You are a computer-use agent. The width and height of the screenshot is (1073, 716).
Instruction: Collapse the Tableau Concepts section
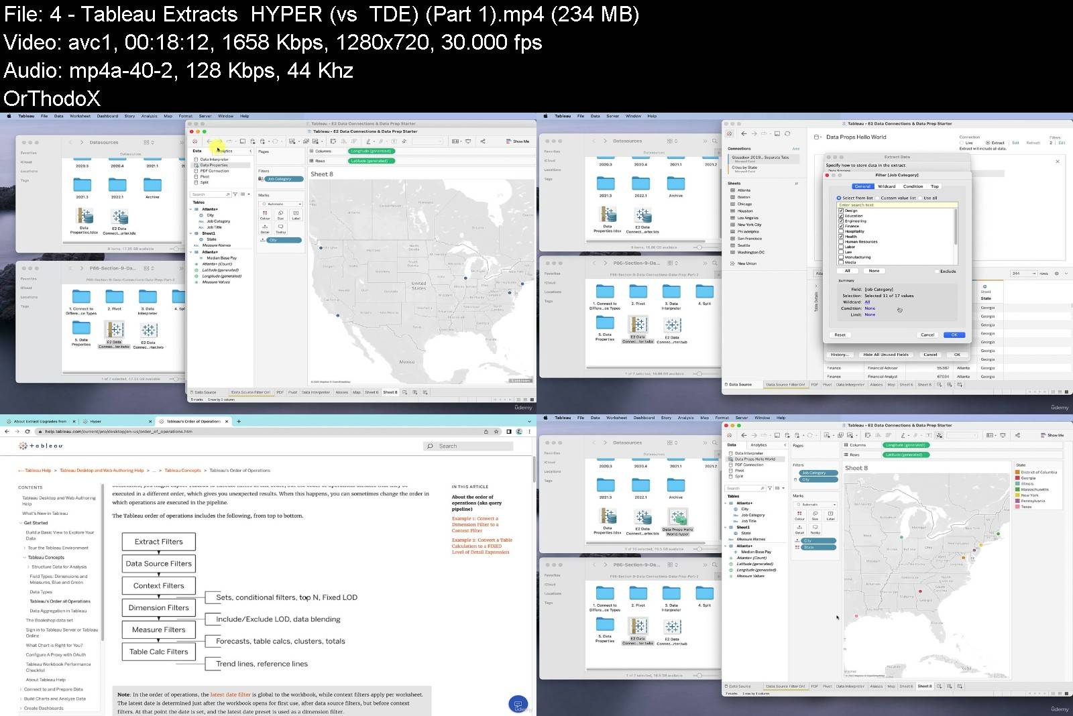(x=24, y=557)
